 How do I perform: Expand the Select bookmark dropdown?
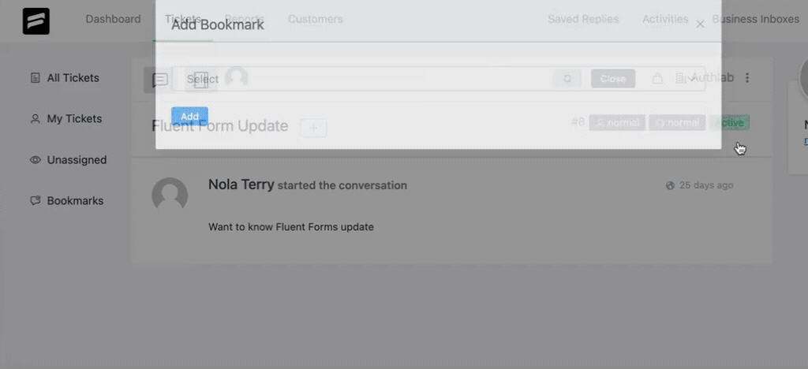tap(438, 79)
